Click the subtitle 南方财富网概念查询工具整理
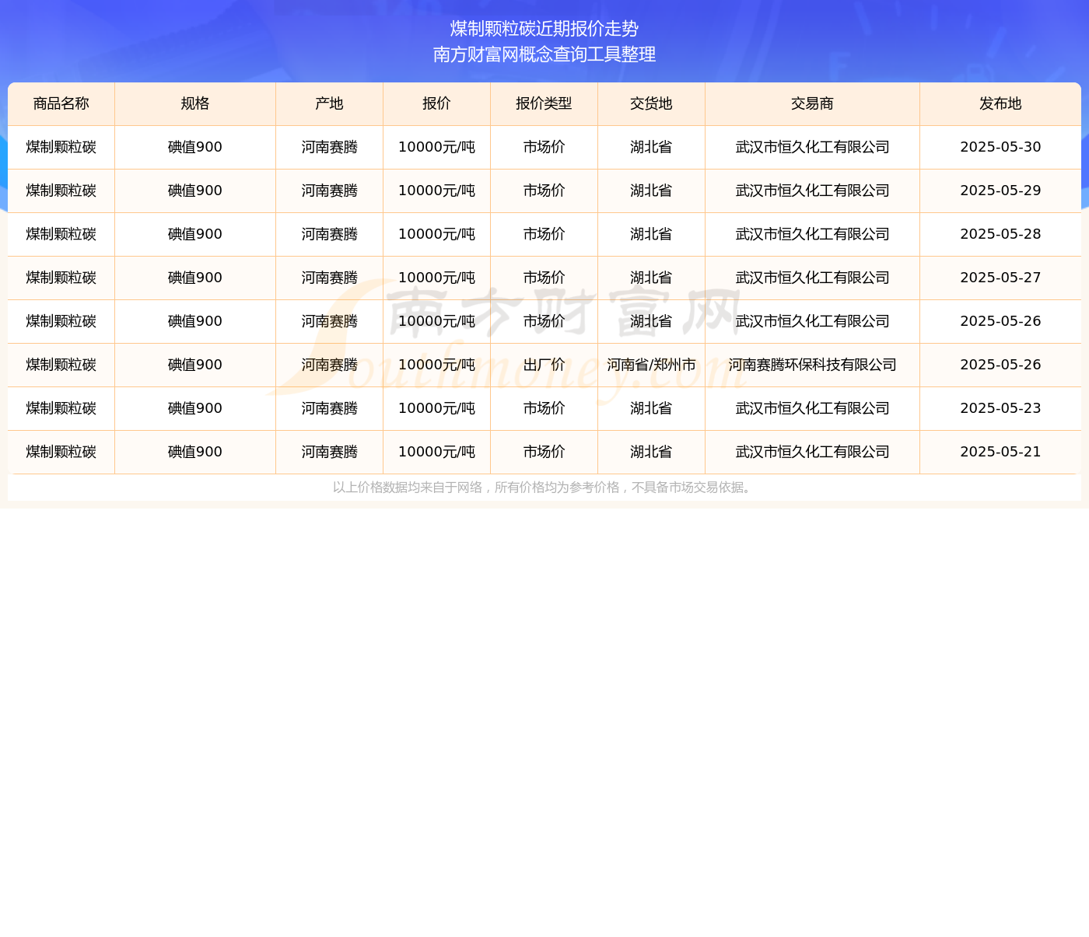1089x937 pixels. click(x=544, y=54)
